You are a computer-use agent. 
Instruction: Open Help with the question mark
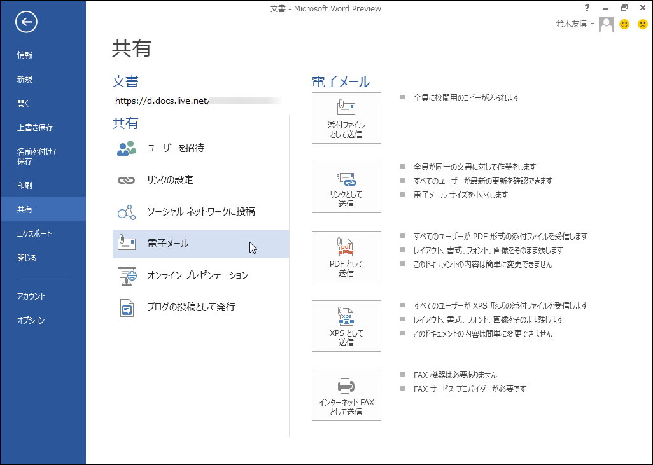587,8
